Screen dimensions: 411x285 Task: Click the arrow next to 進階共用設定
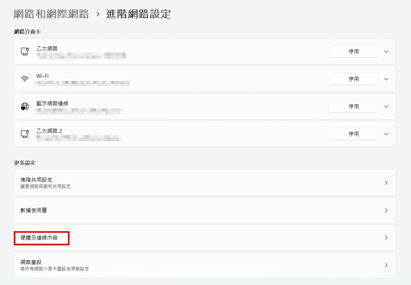[386, 183]
